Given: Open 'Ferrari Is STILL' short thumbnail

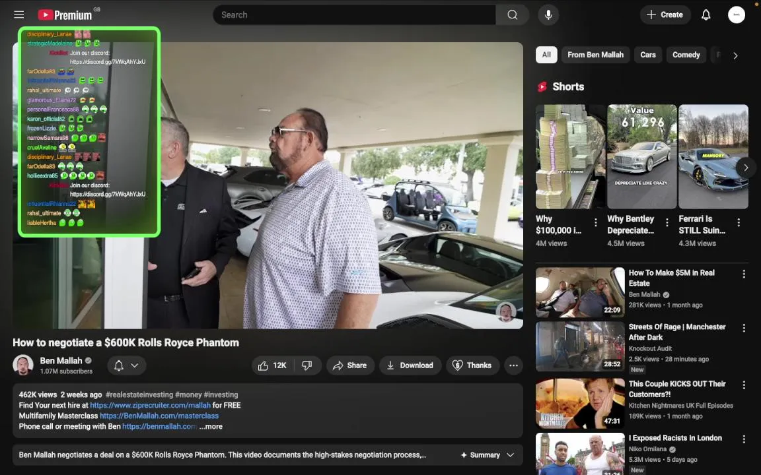Looking at the screenshot, I should (x=713, y=156).
